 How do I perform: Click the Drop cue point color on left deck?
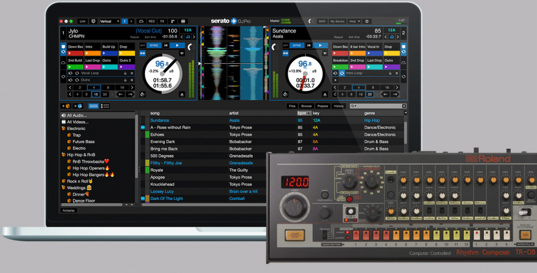[x=126, y=54]
